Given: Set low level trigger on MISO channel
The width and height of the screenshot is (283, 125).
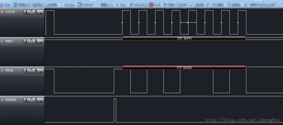Looking at the screenshot, I should click(41, 41).
